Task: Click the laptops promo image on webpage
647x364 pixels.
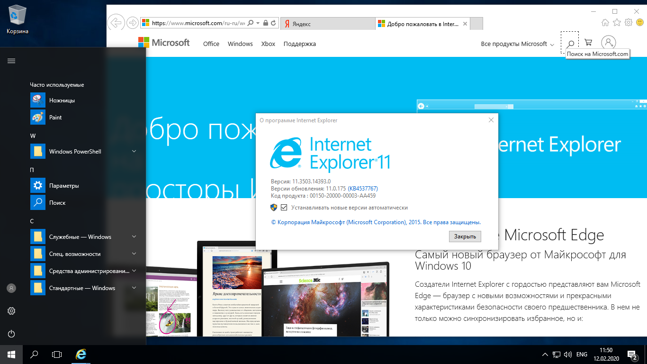Action: point(268,288)
